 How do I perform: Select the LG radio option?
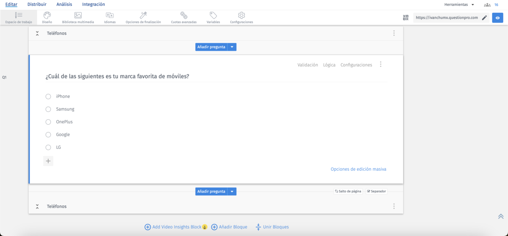48,147
